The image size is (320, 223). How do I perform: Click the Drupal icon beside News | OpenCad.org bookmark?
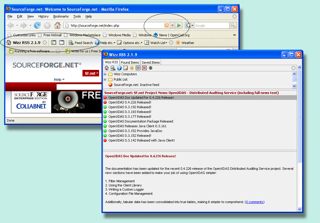point(156,35)
